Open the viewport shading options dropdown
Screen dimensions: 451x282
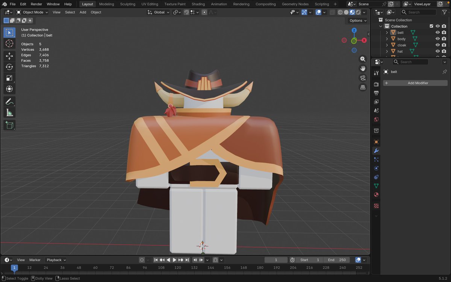pyautogui.click(x=364, y=12)
